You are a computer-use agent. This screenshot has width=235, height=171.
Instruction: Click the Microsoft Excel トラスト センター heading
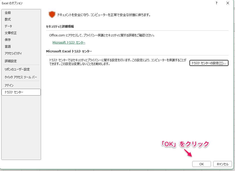pyautogui.click(x=69, y=51)
